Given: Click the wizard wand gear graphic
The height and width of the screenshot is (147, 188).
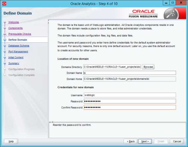Looking at the screenshot, I should coord(171,14).
